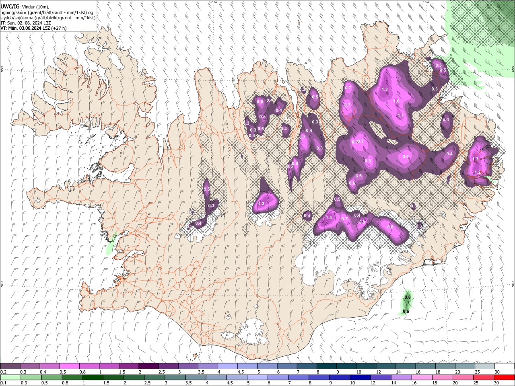This screenshot has height=386, width=515.
Task: Pick the rain scale swatch starting at 1
Action: click(93, 377)
